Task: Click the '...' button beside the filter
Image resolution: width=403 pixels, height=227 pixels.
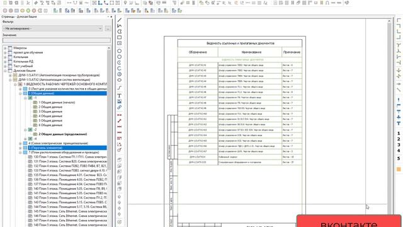Action: 108,28
